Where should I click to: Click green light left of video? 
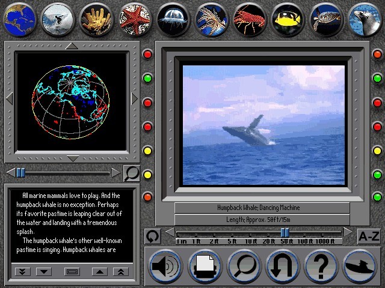[x=147, y=78]
